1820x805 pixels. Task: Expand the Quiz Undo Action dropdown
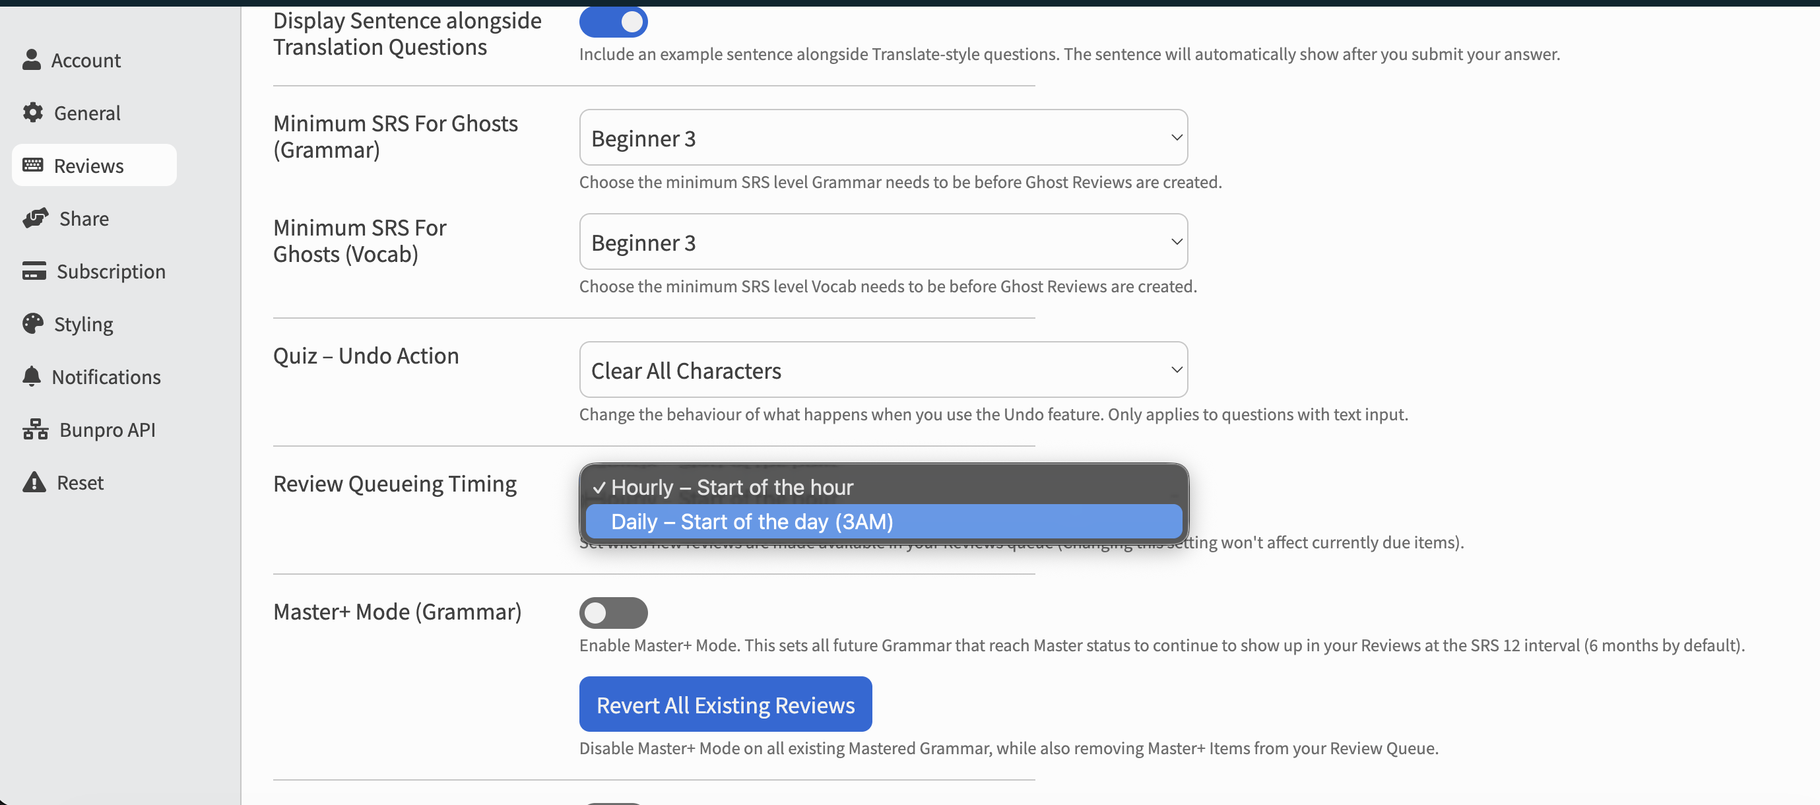(x=882, y=370)
